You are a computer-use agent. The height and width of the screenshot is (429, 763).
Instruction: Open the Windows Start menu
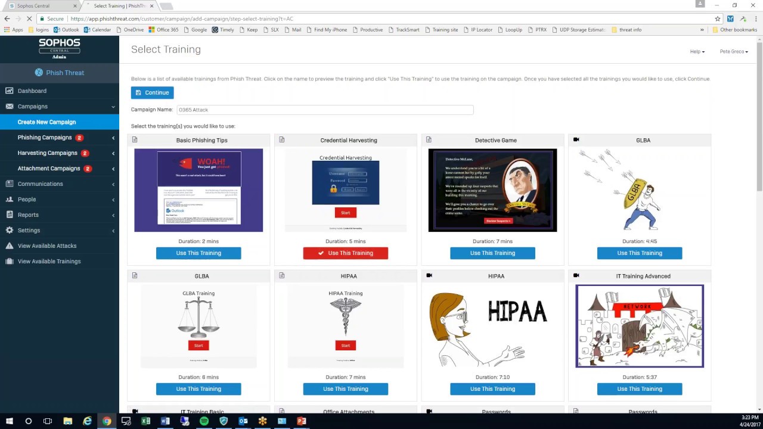(9, 421)
